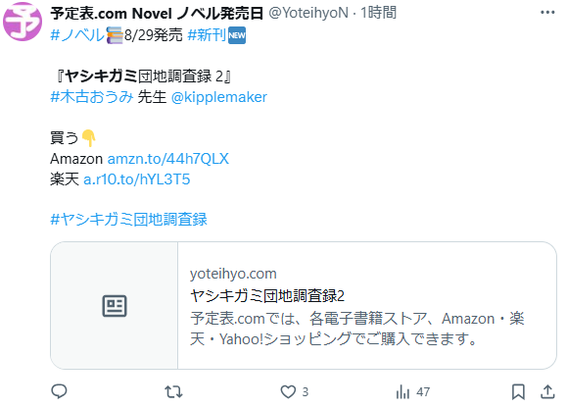This screenshot has width=567, height=408.
Task: Open the Amazon amzn.to/44h7QLX link
Action: tap(168, 159)
